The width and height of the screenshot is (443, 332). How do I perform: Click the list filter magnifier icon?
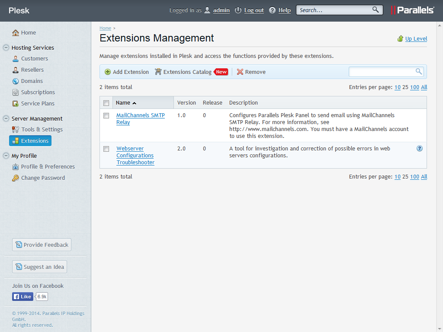[x=419, y=71]
